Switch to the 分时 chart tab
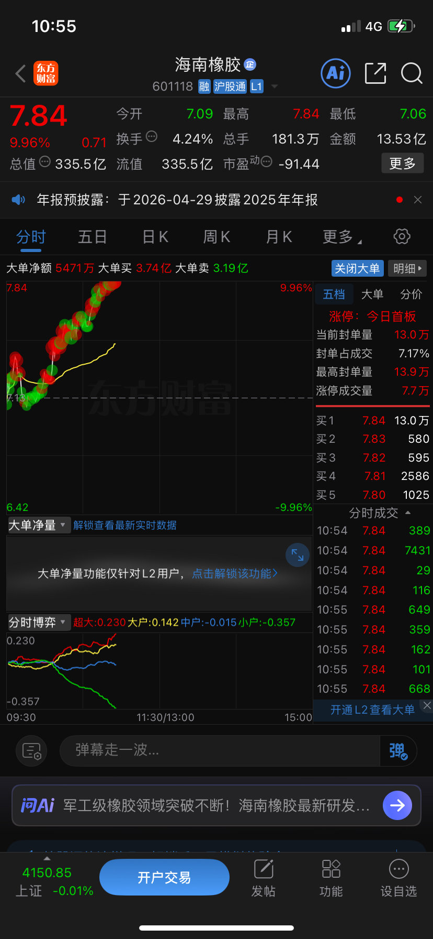 click(x=31, y=237)
